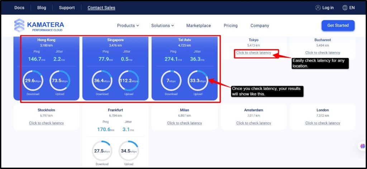The width and height of the screenshot is (367, 169).
Task: Click the Stockholm city name
Action: tap(46, 110)
